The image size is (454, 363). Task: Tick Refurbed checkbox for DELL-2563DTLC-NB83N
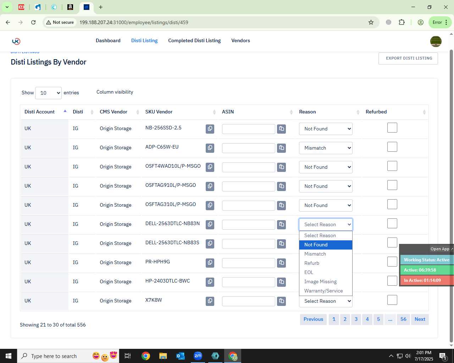pos(392,223)
